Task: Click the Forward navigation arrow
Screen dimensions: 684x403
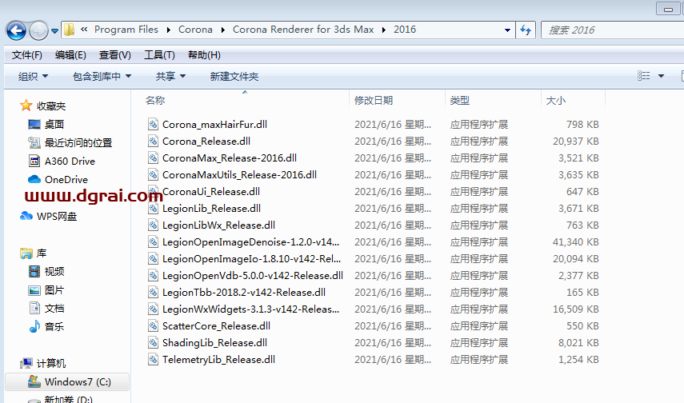Action: tap(38, 30)
